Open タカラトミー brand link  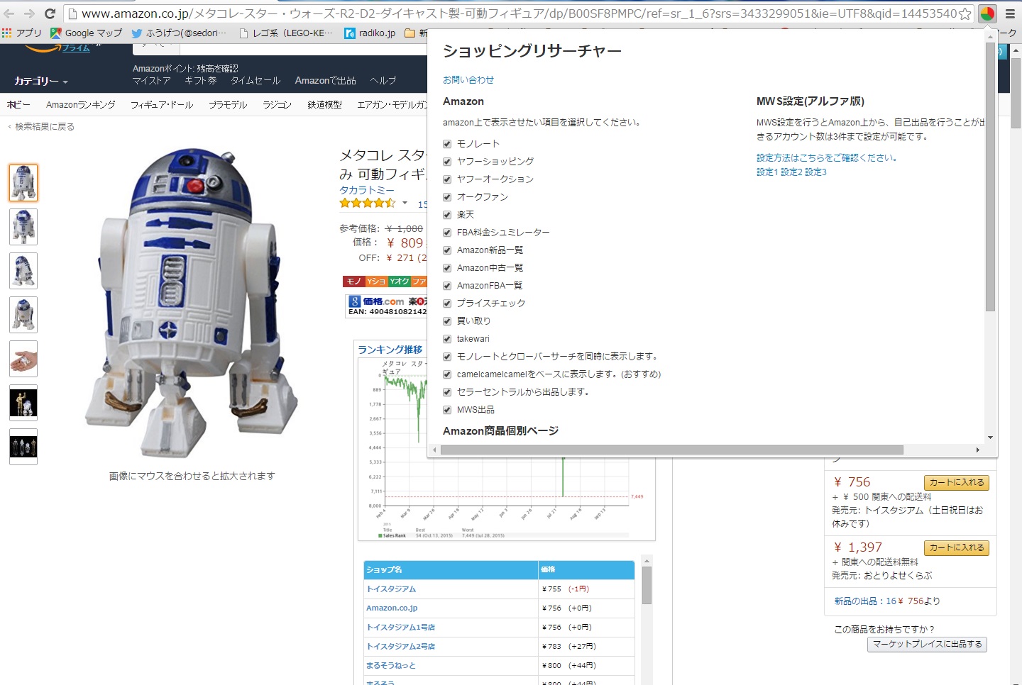click(366, 190)
